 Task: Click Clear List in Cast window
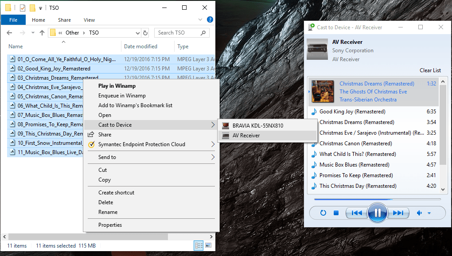[430, 70]
